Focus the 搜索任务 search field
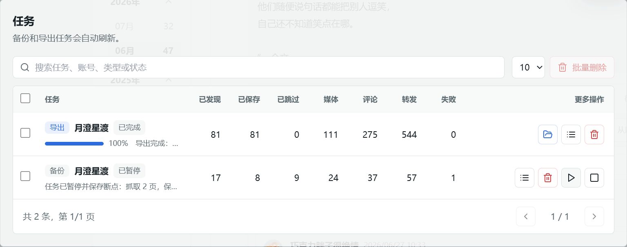 (x=258, y=67)
